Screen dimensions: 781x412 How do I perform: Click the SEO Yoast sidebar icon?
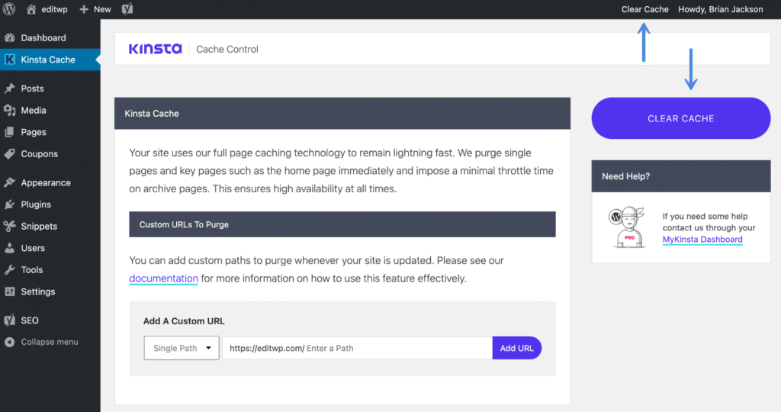click(x=9, y=320)
